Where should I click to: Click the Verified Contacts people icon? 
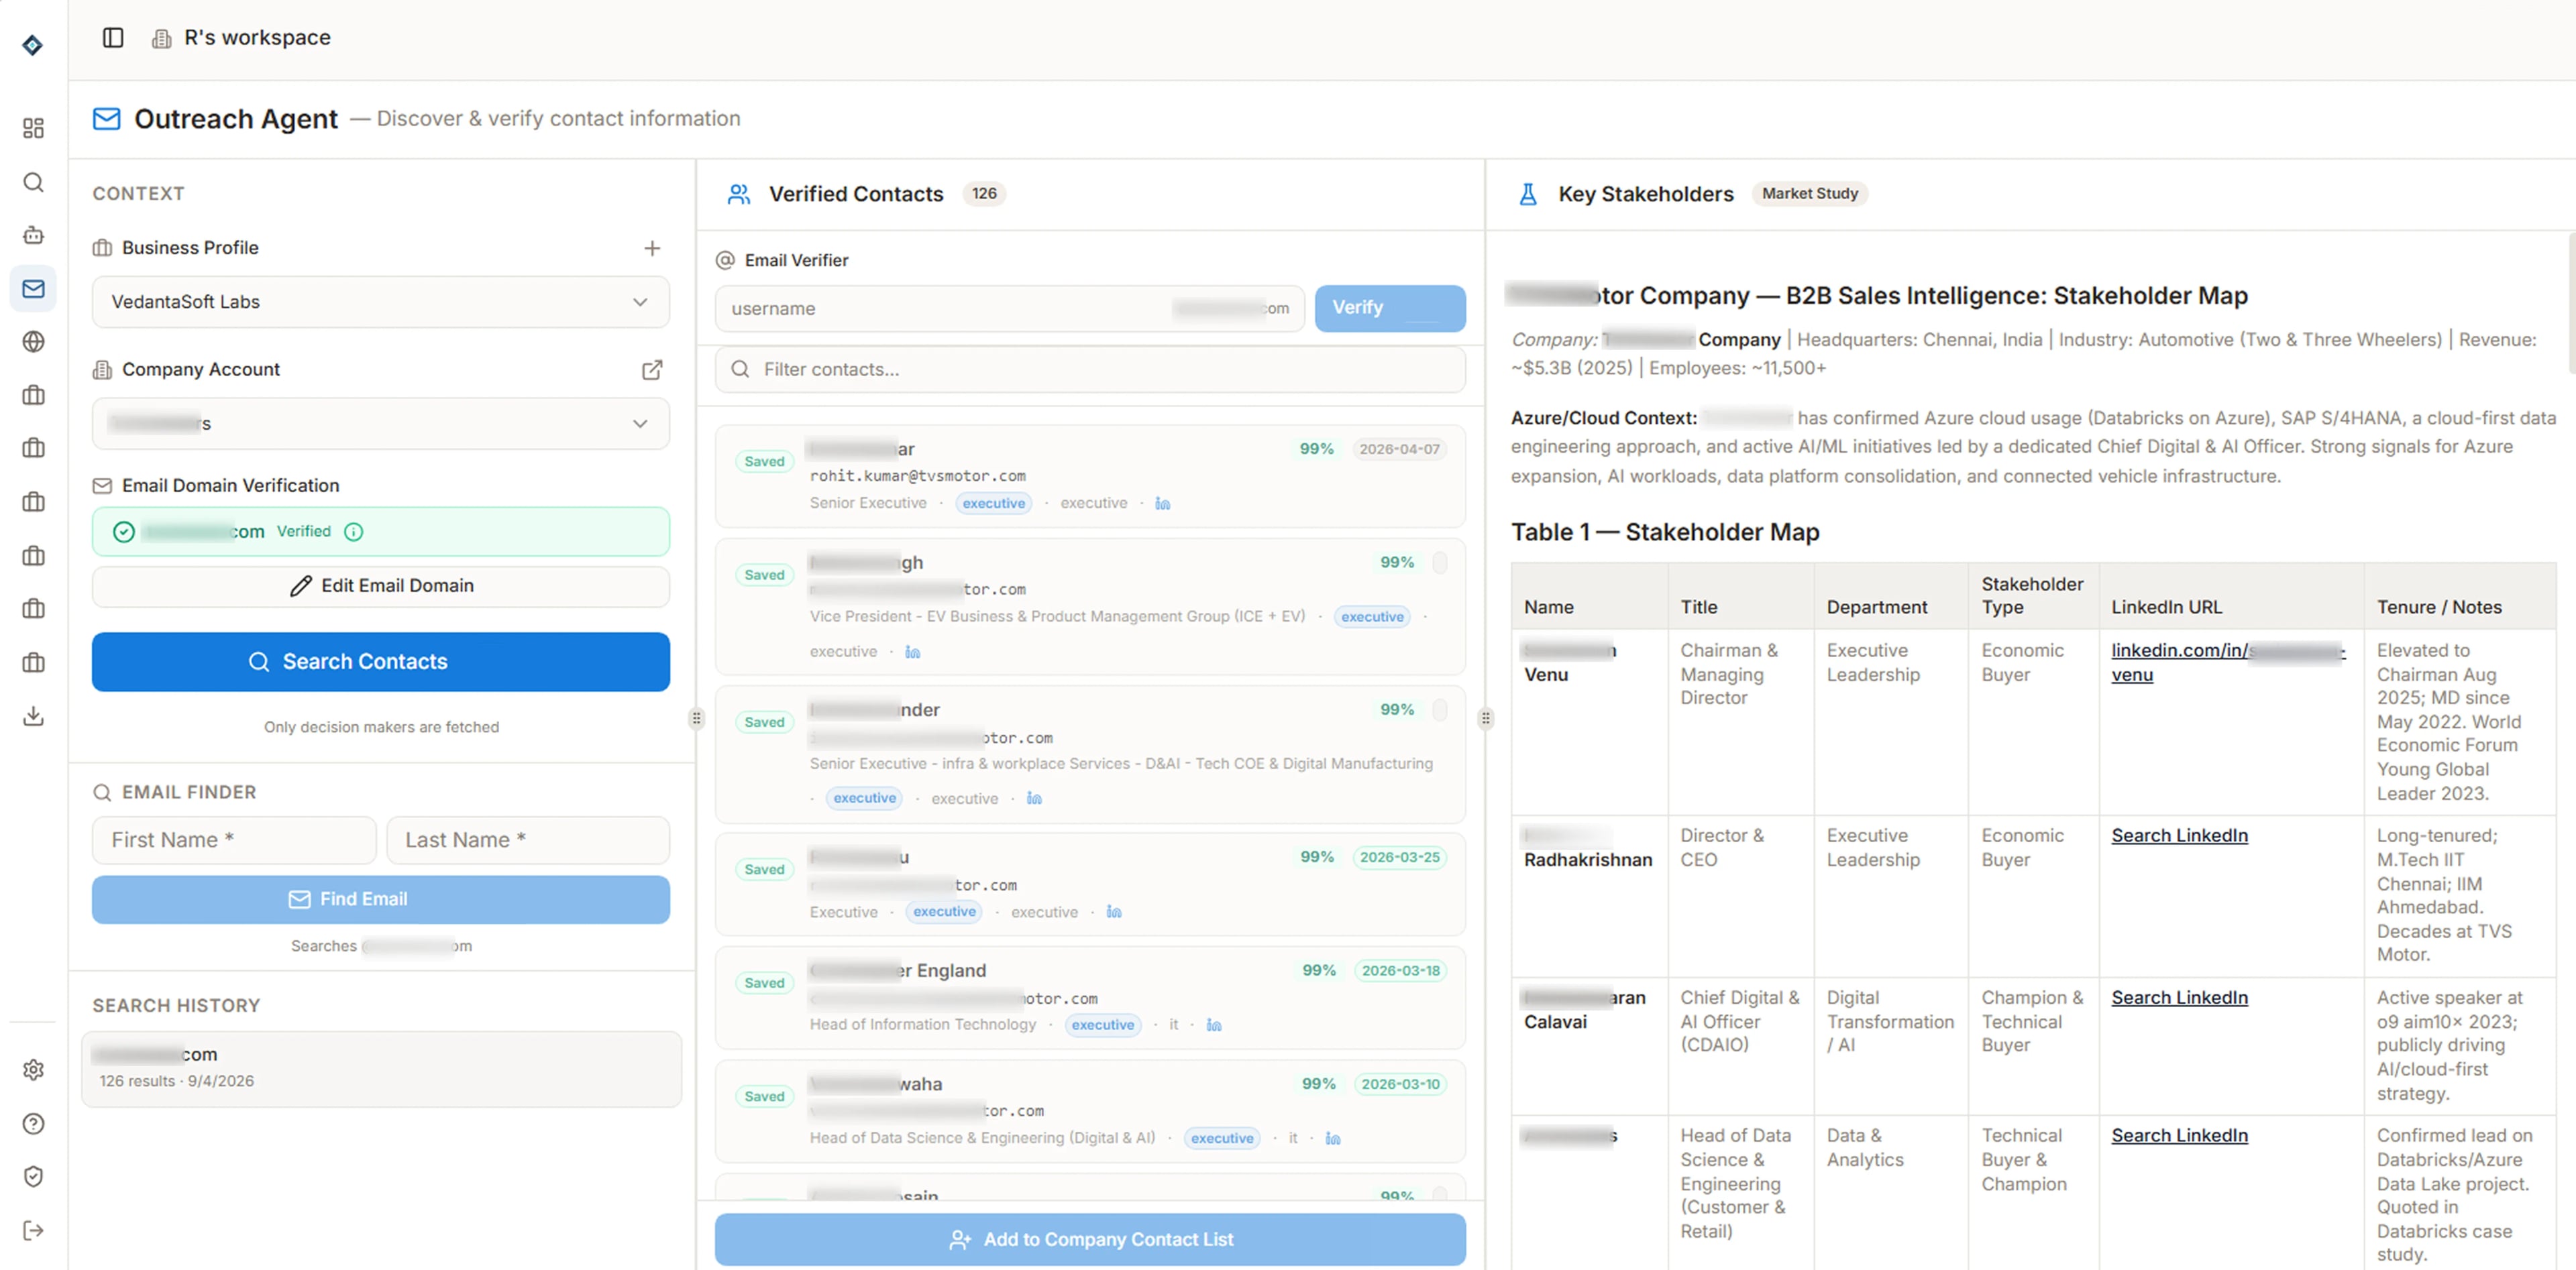point(738,194)
